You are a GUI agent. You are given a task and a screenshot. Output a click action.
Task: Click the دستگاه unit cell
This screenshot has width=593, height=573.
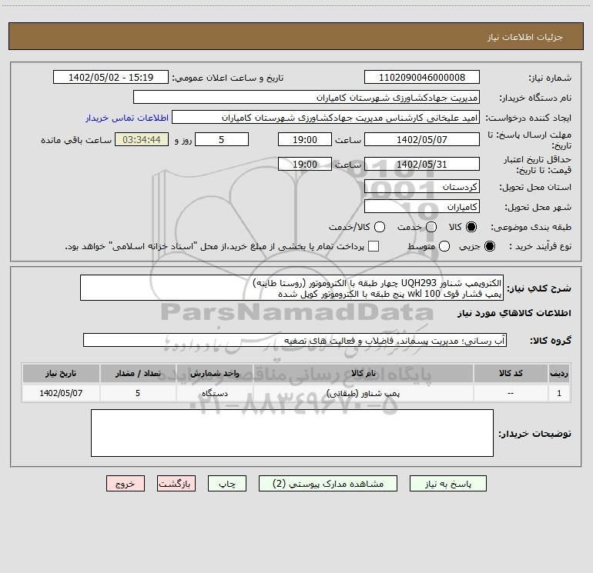tap(214, 393)
